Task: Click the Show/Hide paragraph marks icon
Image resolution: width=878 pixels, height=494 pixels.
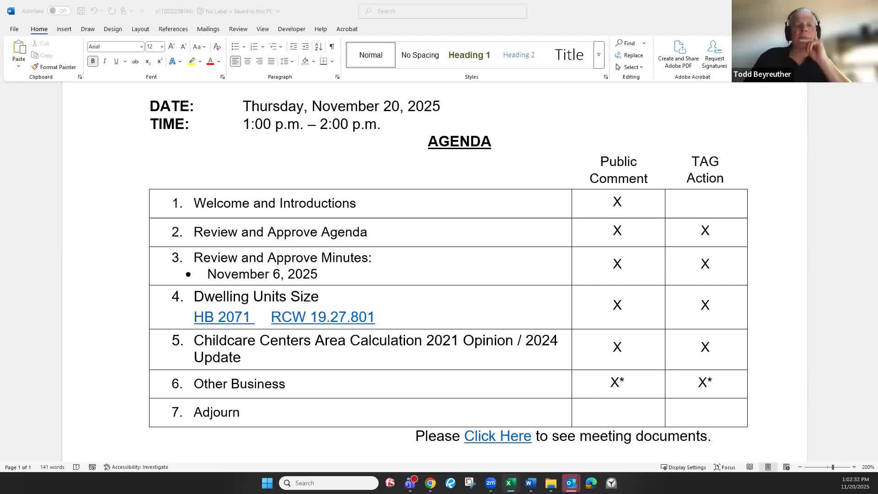Action: [332, 46]
